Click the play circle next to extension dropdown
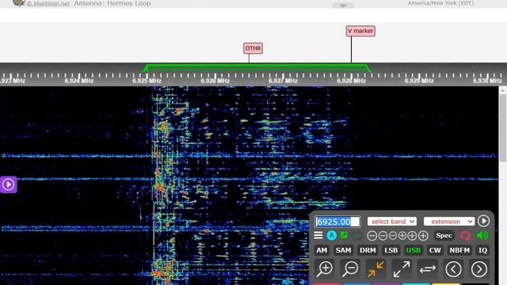Image resolution: width=507 pixels, height=285 pixels. tap(483, 221)
